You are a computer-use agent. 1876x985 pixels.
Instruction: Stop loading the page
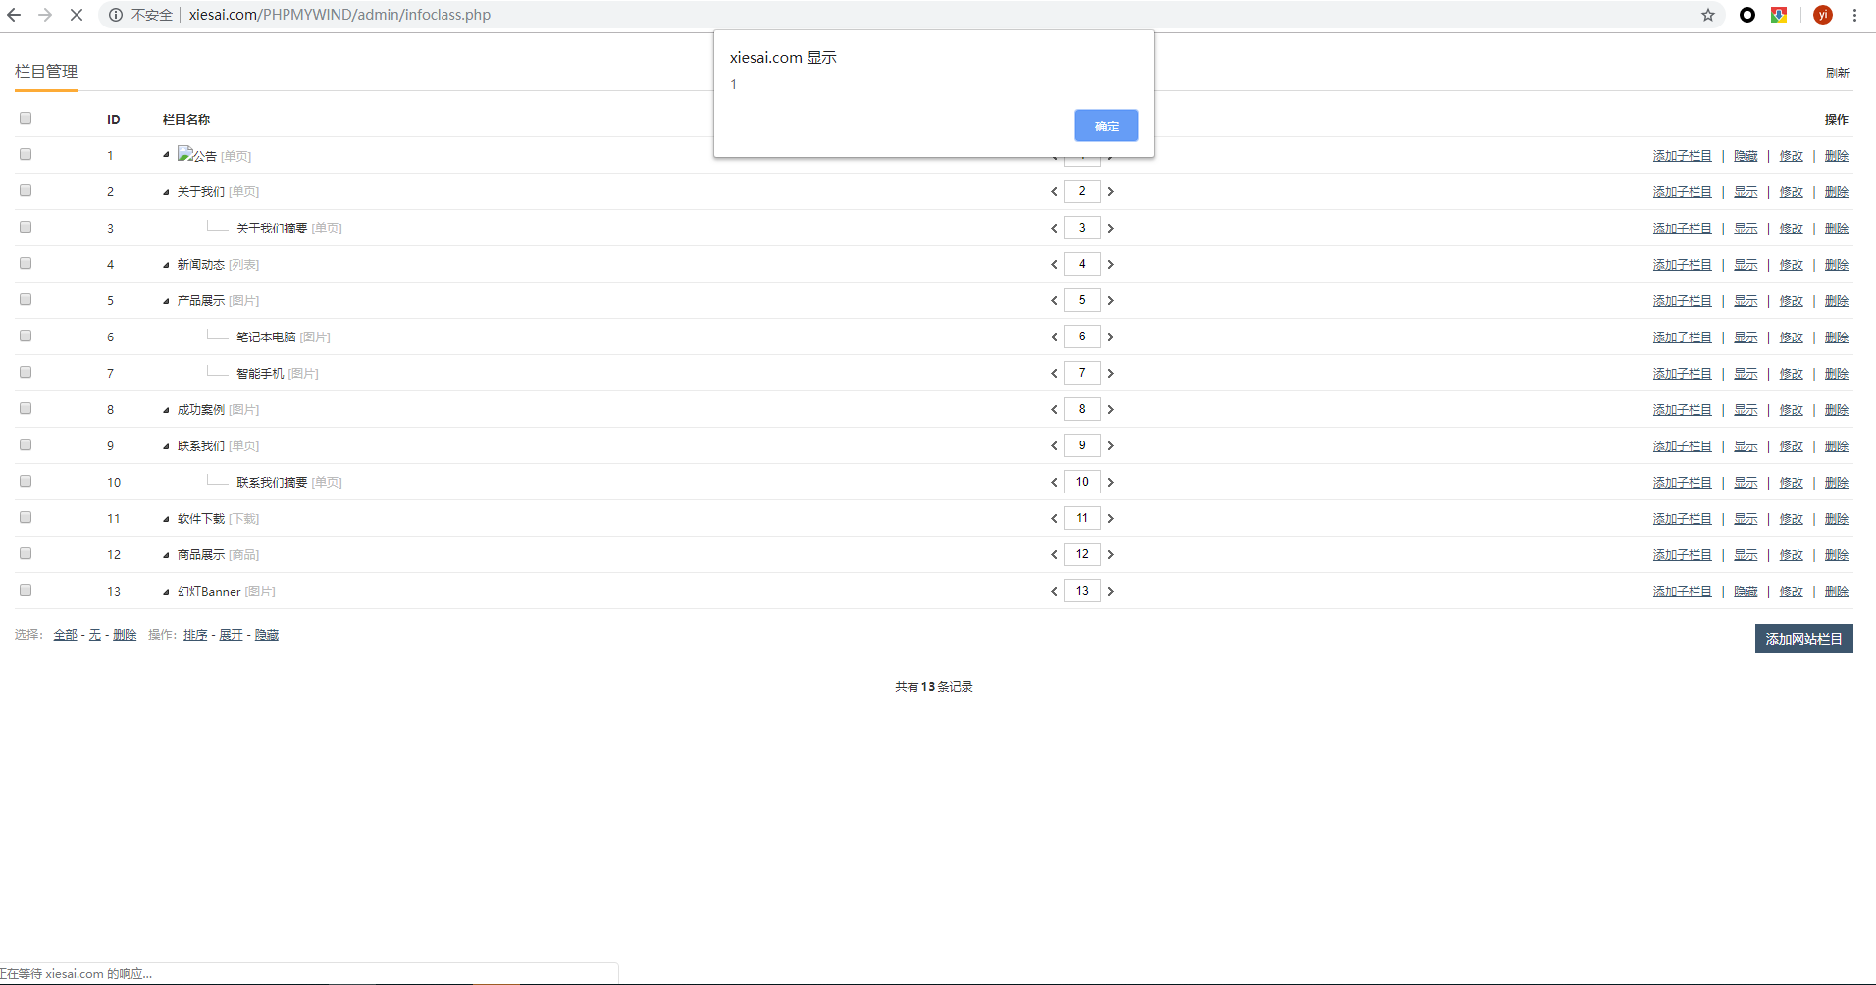pyautogui.click(x=77, y=15)
